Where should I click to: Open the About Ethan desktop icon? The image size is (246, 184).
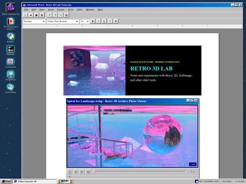(x=10, y=89)
